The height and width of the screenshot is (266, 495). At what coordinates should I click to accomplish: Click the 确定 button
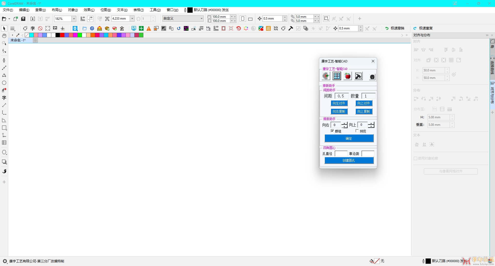point(349,138)
